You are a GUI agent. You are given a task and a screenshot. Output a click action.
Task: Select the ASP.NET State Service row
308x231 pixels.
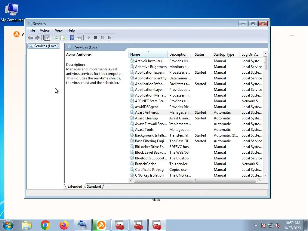pyautogui.click(x=196, y=101)
